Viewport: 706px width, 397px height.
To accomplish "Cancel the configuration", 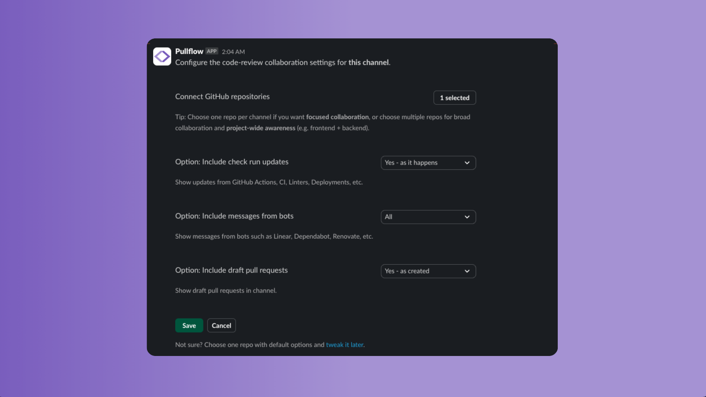I will coord(222,326).
